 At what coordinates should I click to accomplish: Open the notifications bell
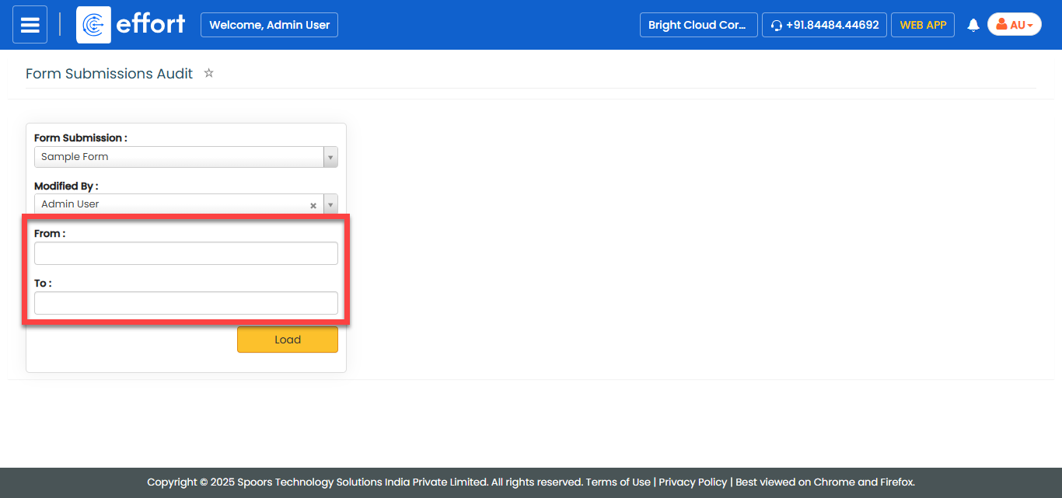point(973,25)
